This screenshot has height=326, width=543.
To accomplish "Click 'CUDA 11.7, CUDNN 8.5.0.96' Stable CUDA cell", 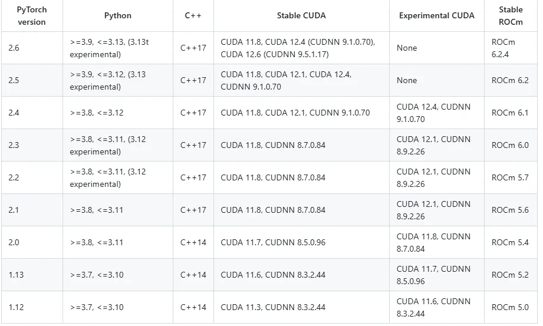I will coord(301,242).
